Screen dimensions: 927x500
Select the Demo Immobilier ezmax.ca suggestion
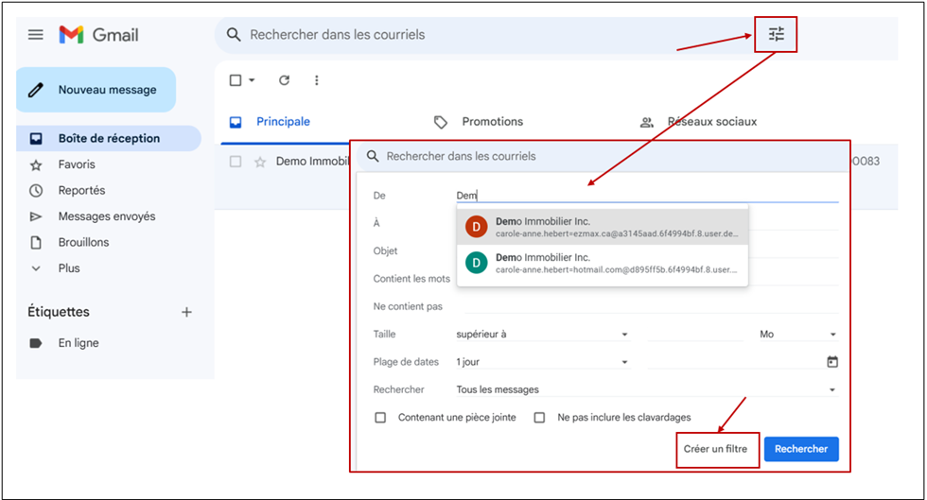603,227
